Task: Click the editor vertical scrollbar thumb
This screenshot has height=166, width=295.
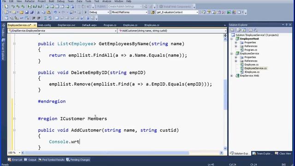Action: pyautogui.click(x=225, y=95)
